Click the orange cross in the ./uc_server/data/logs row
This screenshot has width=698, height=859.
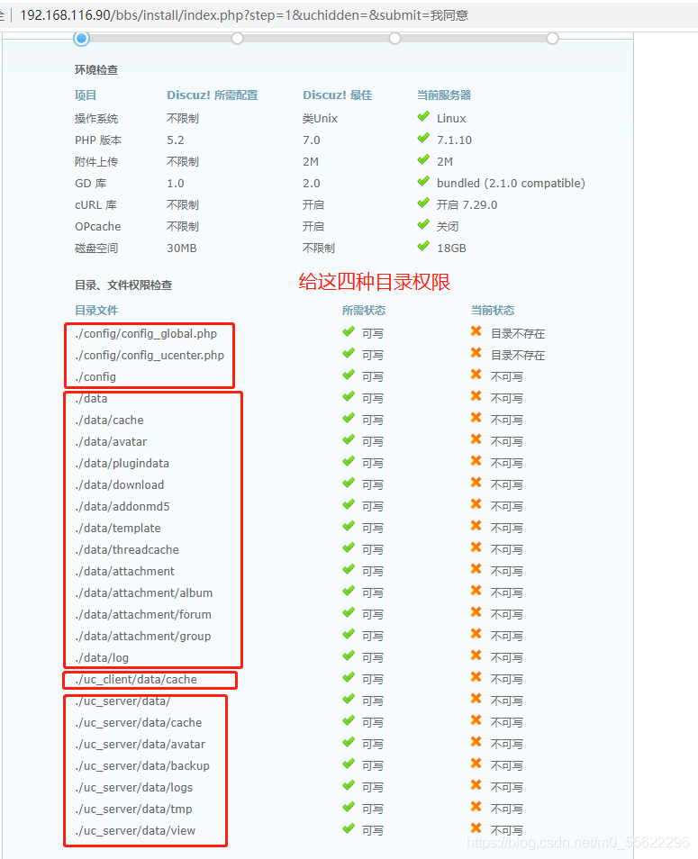[x=476, y=785]
